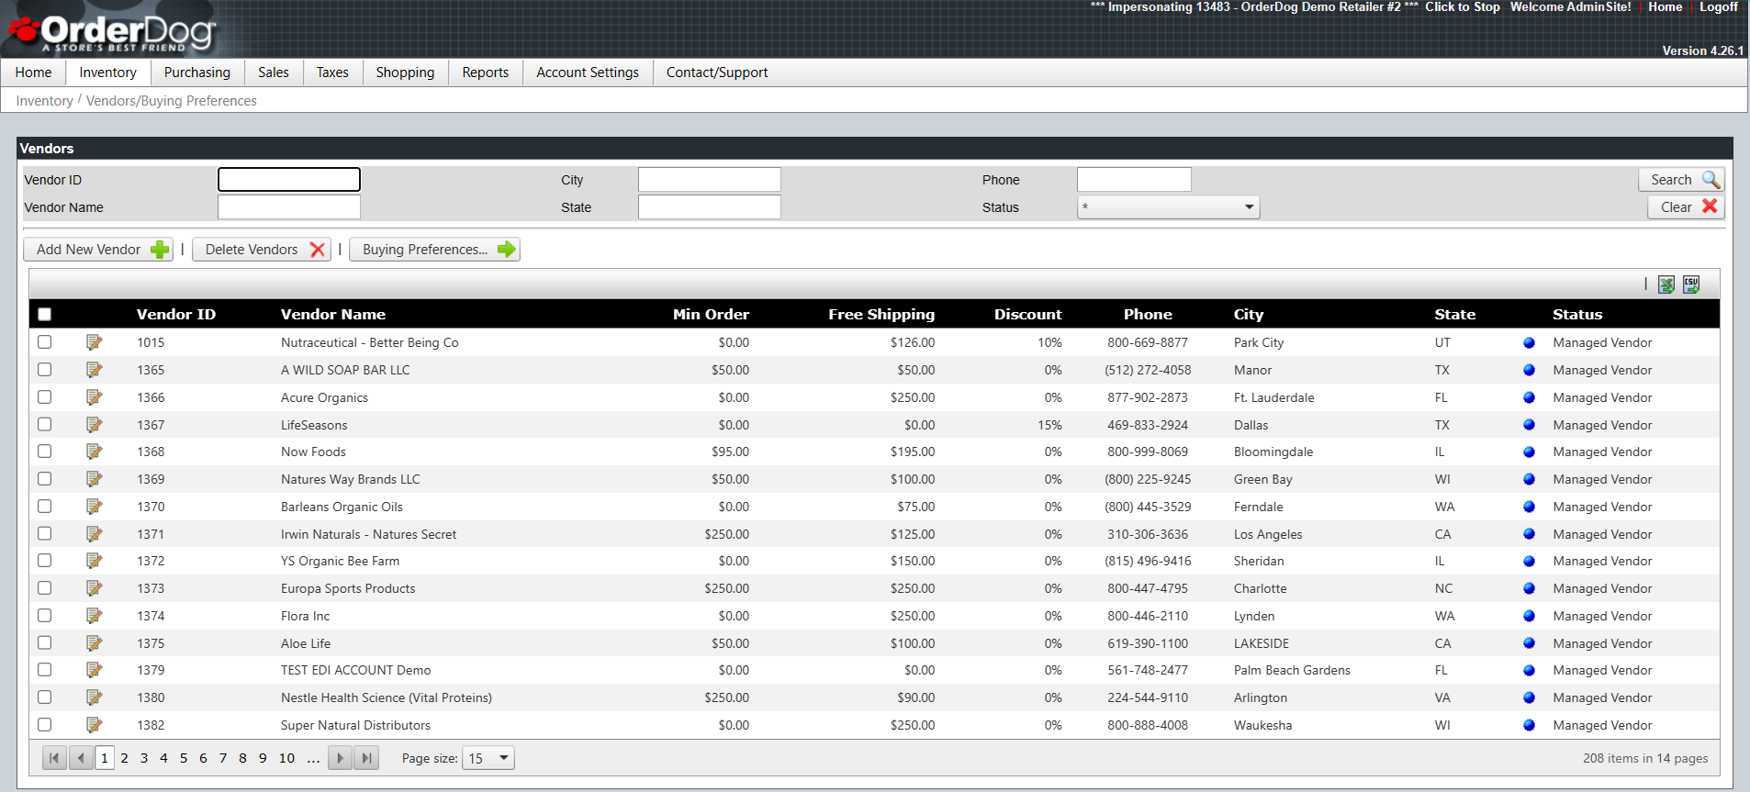This screenshot has width=1750, height=792.
Task: Edit TEST EDI ACCOUNT Demo row icon
Action: 94,670
